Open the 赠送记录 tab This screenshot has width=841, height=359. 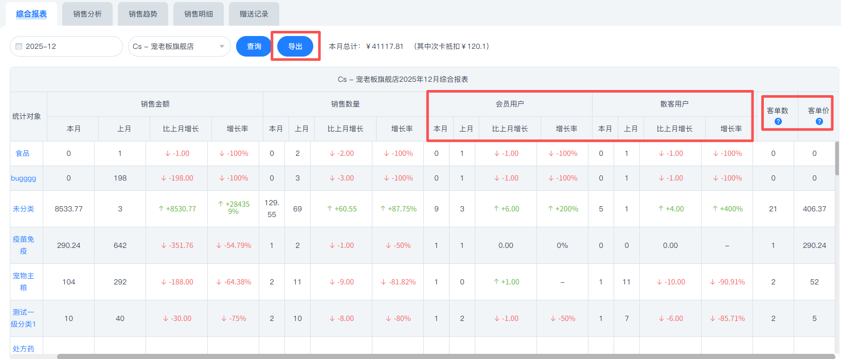click(x=254, y=14)
